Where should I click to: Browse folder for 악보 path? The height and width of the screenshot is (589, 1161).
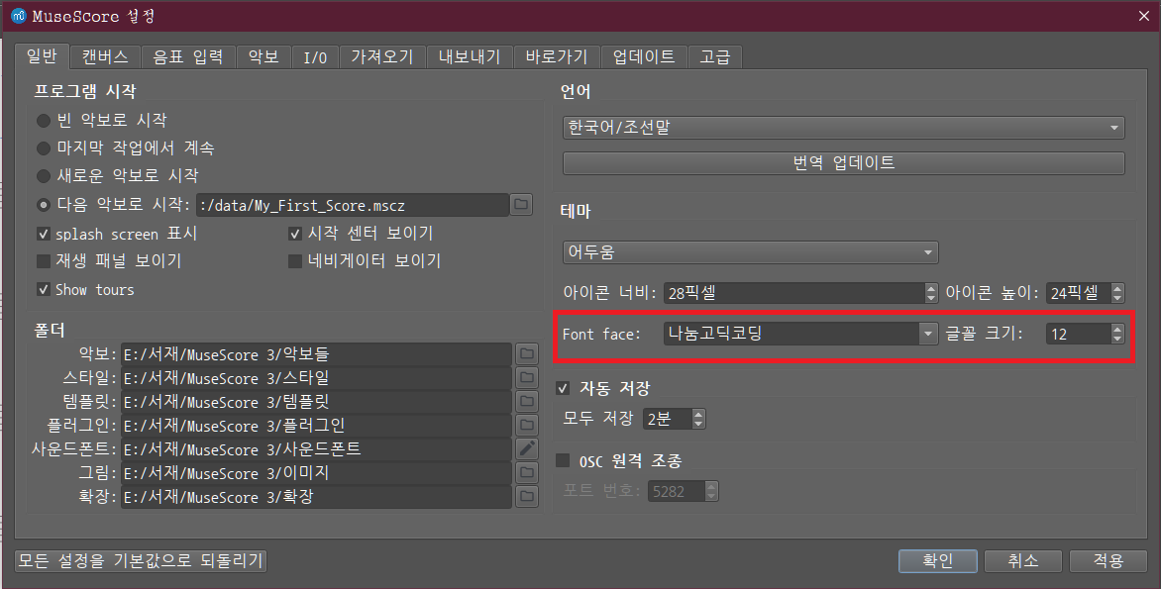[526, 353]
